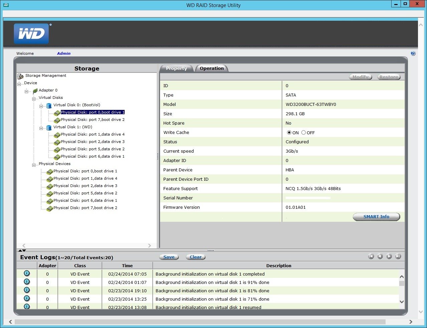Toggle the event log panel collapse arrows

tap(22, 250)
